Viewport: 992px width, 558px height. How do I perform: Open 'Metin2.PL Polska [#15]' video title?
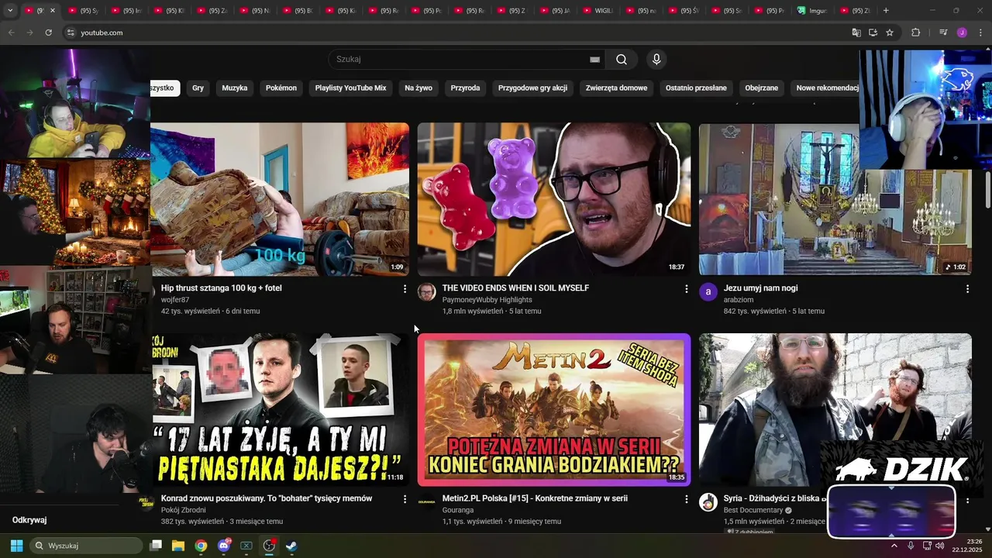click(535, 499)
